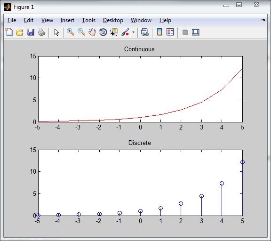The image size is (271, 241).
Task: Click the stem marker at x=5 in Discrete plot
Action: point(242,162)
